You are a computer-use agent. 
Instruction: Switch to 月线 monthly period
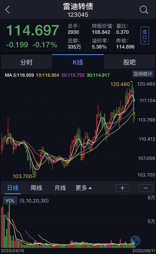coord(60,188)
